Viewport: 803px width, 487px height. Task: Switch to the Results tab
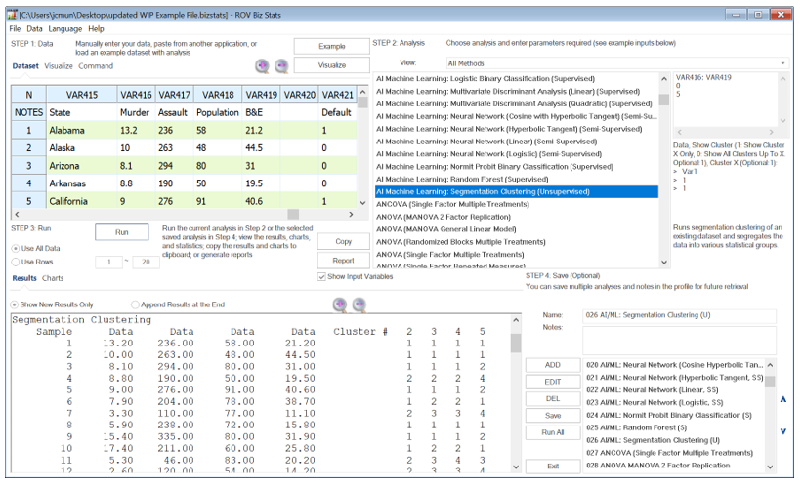24,278
